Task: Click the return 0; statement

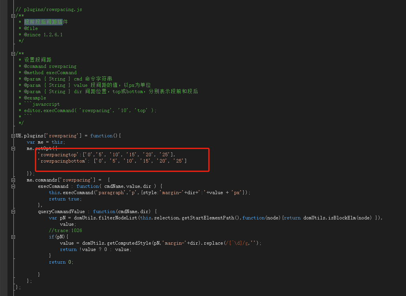Action: coord(61,262)
